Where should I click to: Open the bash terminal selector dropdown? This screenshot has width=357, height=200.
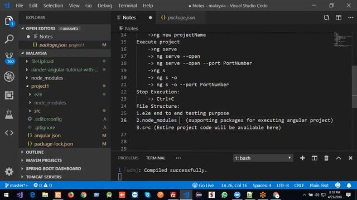(x=263, y=158)
